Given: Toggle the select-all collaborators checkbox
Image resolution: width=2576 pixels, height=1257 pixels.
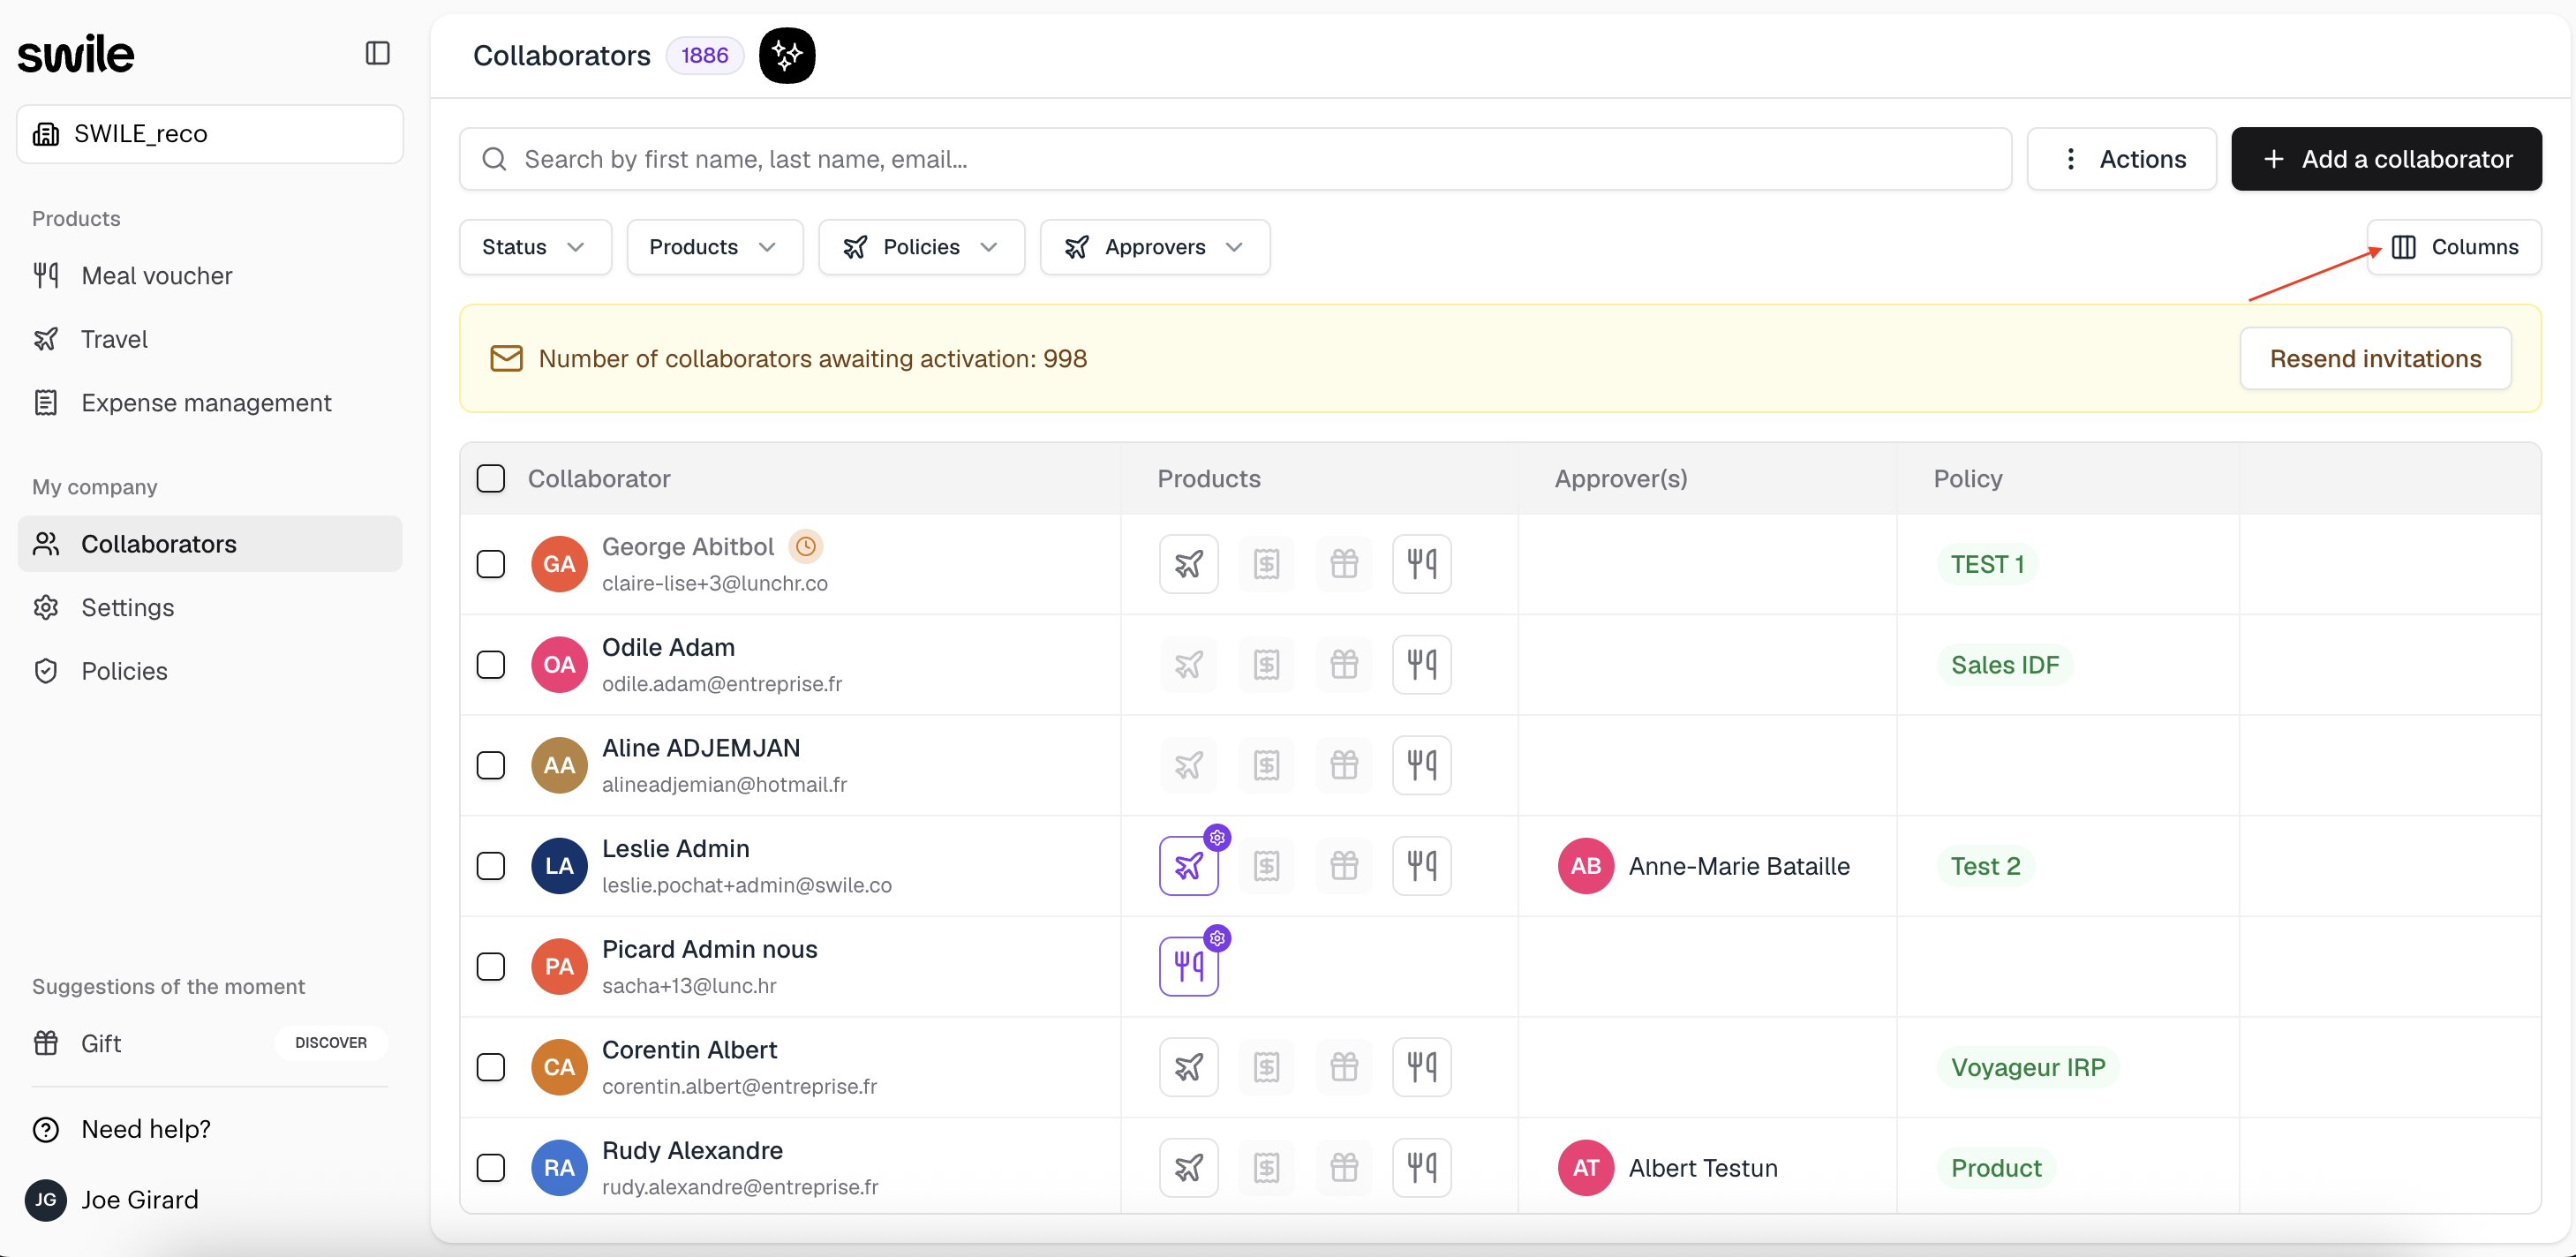Looking at the screenshot, I should point(490,478).
